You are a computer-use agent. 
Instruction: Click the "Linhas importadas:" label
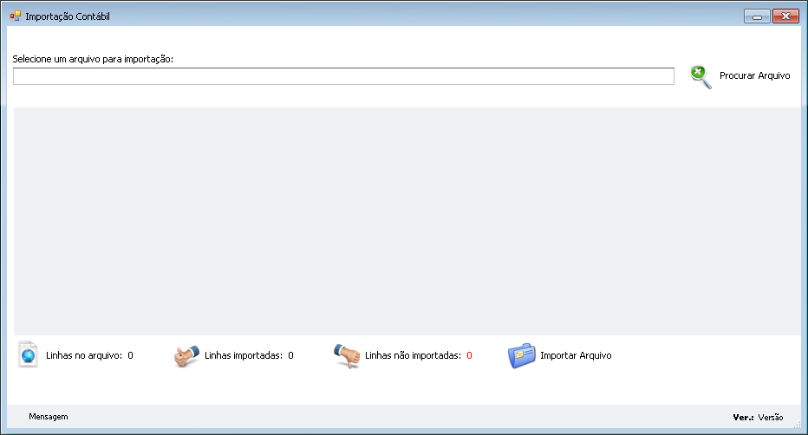coord(244,356)
